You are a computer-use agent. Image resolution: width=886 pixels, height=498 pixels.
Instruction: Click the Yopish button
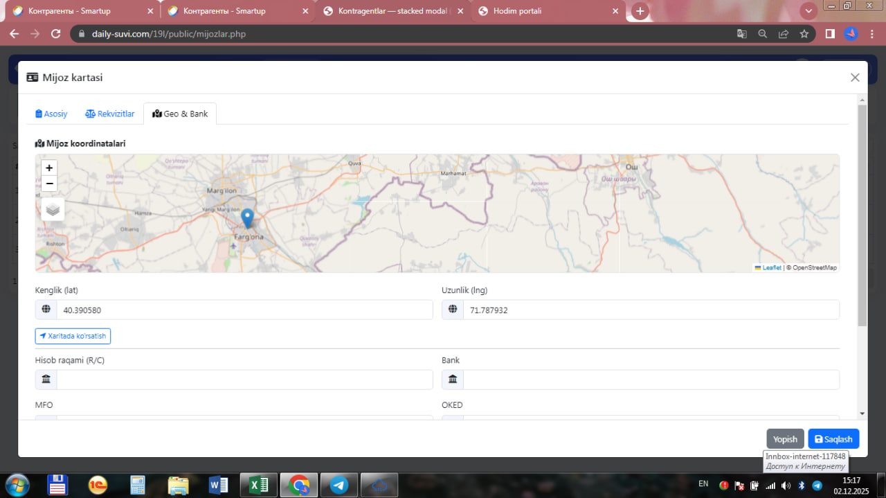coord(785,439)
